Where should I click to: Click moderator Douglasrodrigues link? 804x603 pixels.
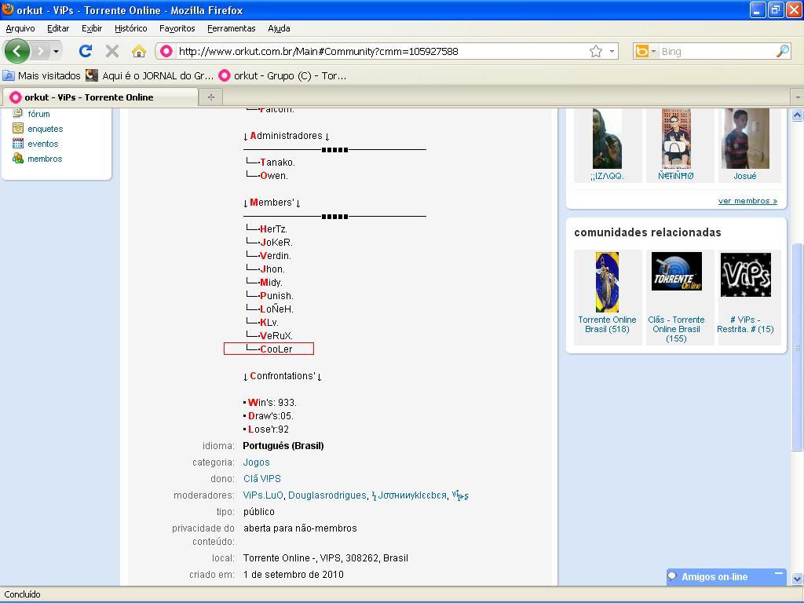tap(327, 495)
